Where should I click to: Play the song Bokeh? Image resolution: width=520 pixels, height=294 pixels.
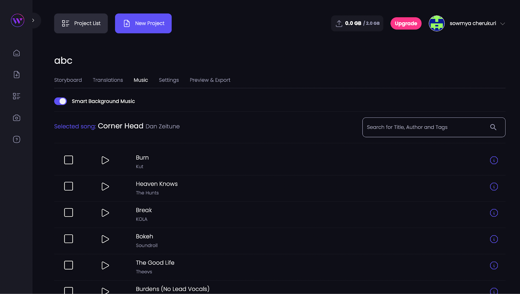[x=105, y=239]
